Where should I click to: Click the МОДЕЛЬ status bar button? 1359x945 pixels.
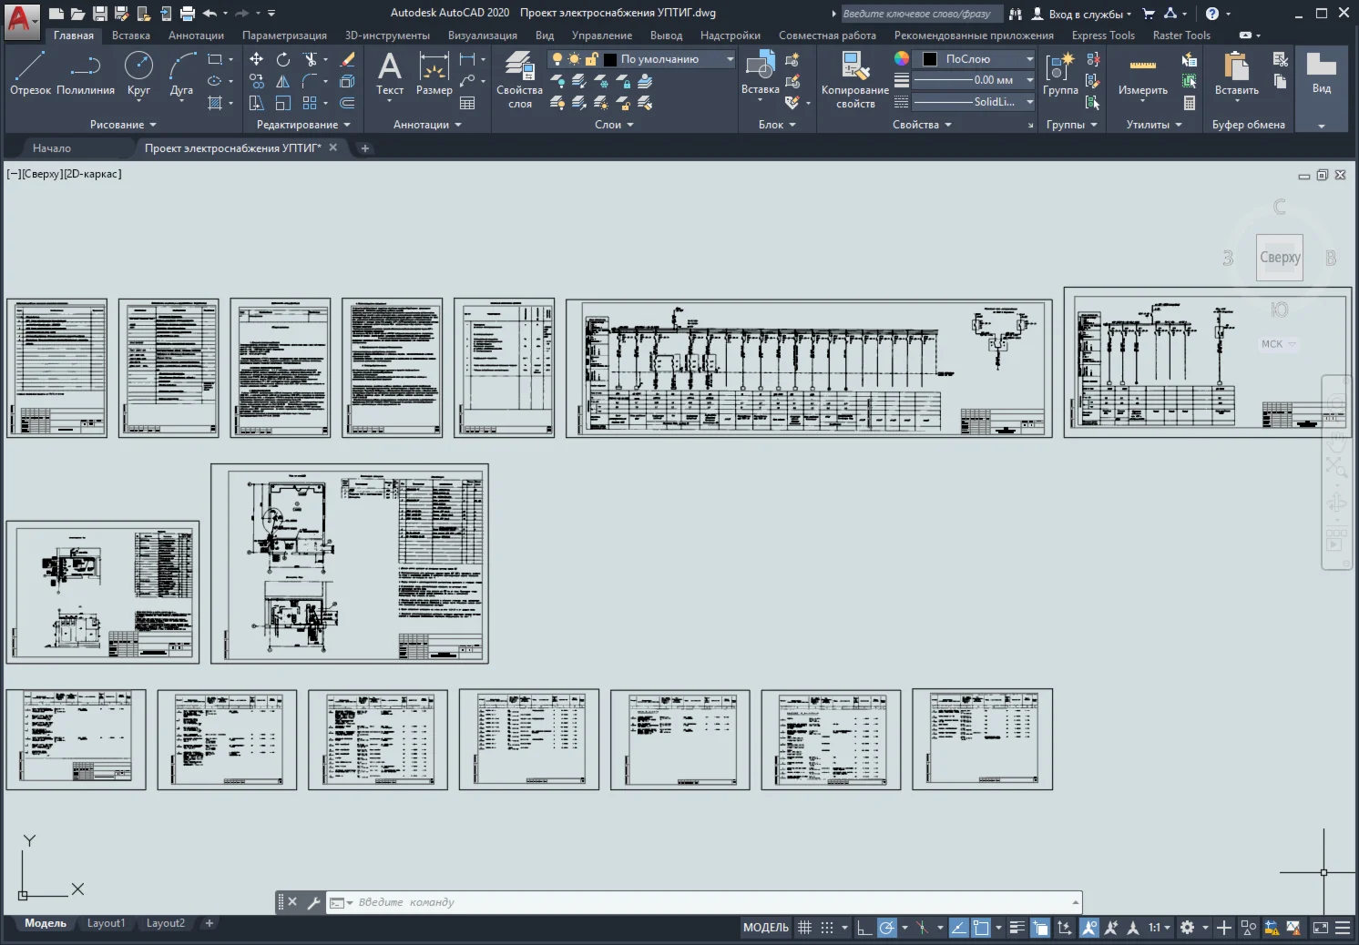[766, 928]
